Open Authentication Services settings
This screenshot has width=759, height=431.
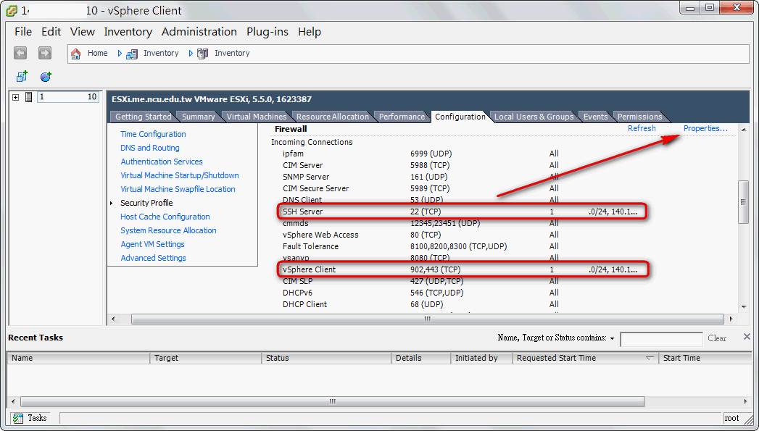click(x=161, y=162)
